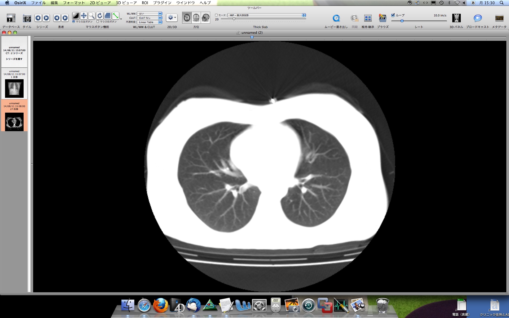This screenshot has height=318, width=509.
Task: Open the メタデータ icon
Action: pos(499,18)
